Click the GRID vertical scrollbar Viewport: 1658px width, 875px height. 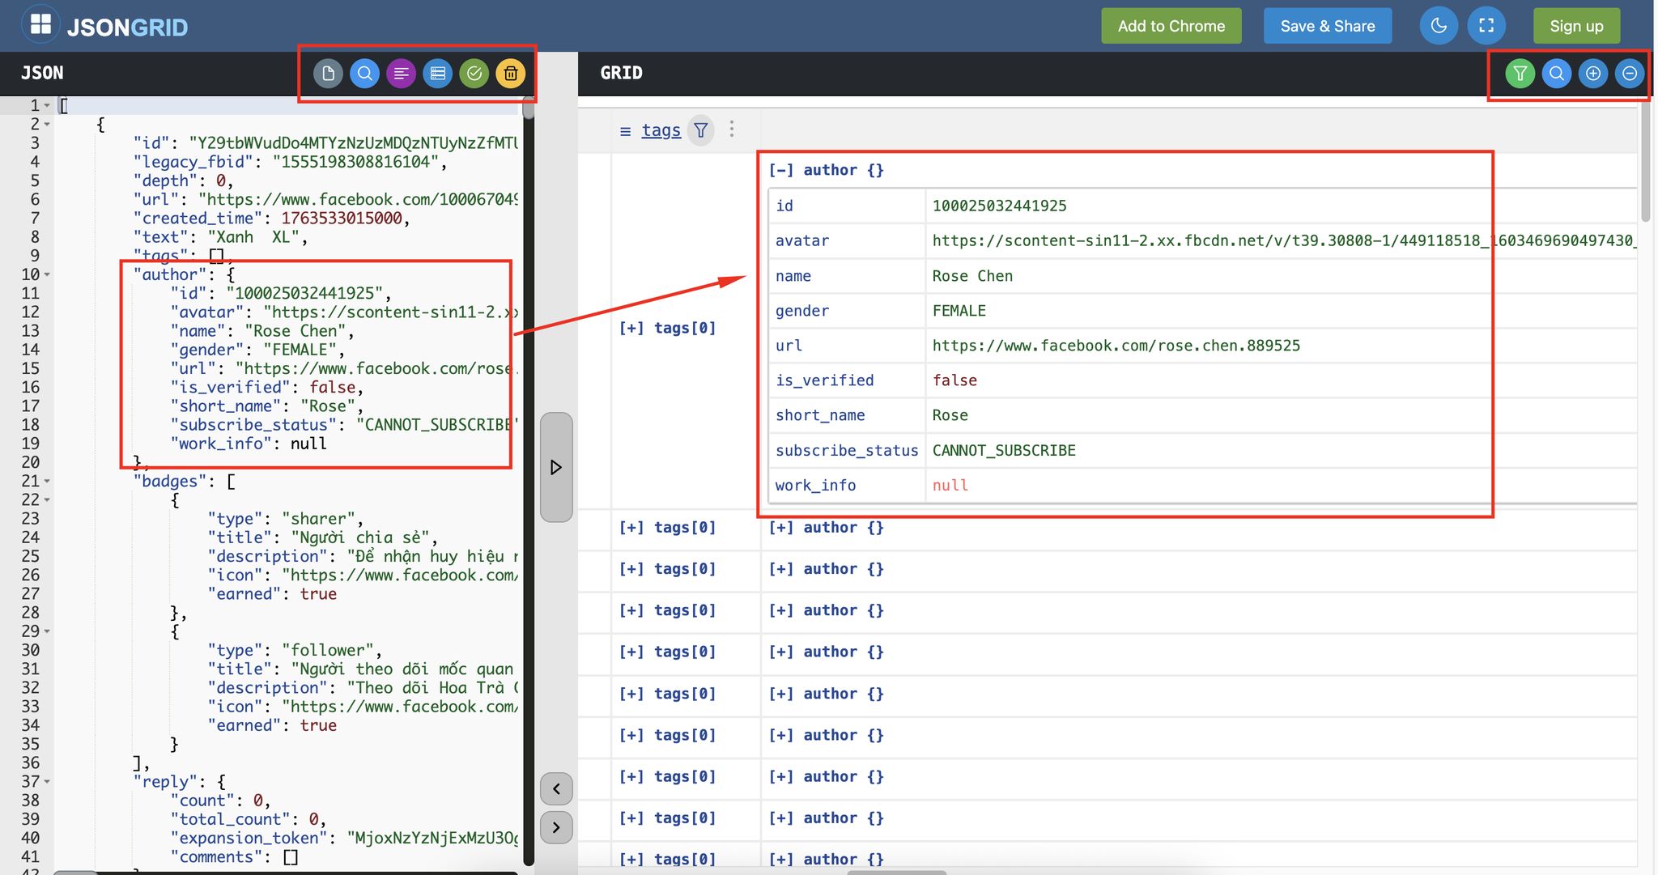[x=1645, y=162]
